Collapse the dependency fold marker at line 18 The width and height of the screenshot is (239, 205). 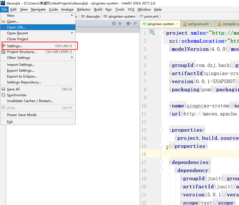(x=161, y=170)
